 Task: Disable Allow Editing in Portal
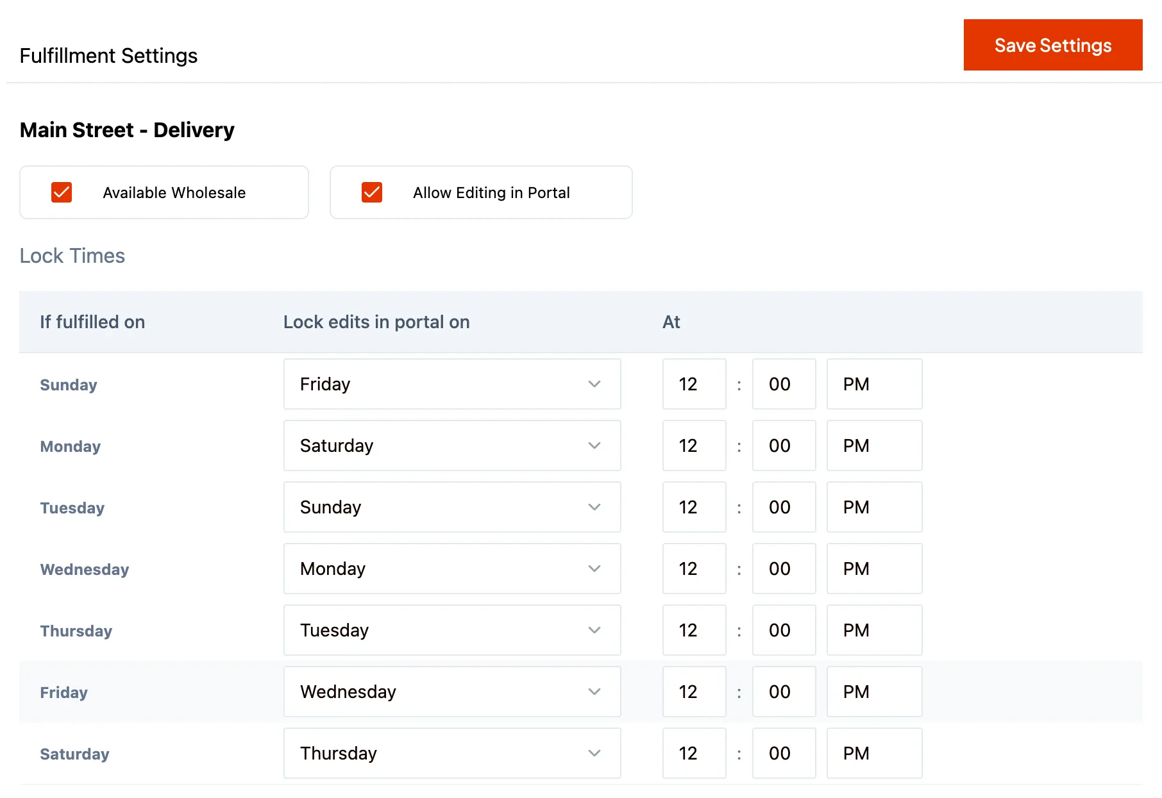372,192
